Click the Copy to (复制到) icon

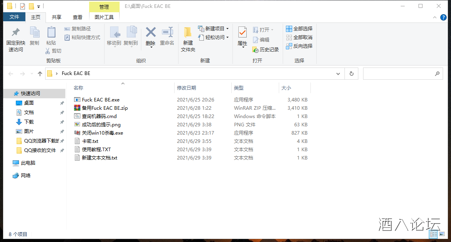[x=131, y=32]
